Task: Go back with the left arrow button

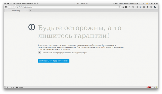Action: (10, 7)
